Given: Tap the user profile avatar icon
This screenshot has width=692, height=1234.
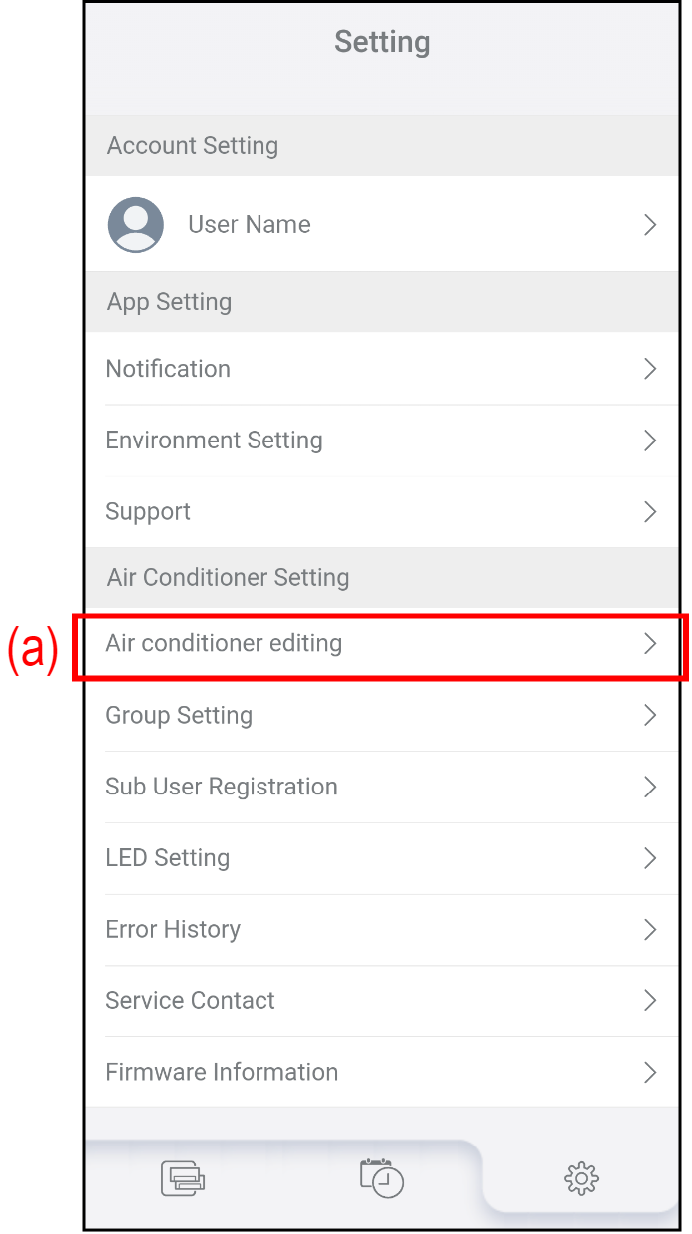Looking at the screenshot, I should pyautogui.click(x=136, y=225).
